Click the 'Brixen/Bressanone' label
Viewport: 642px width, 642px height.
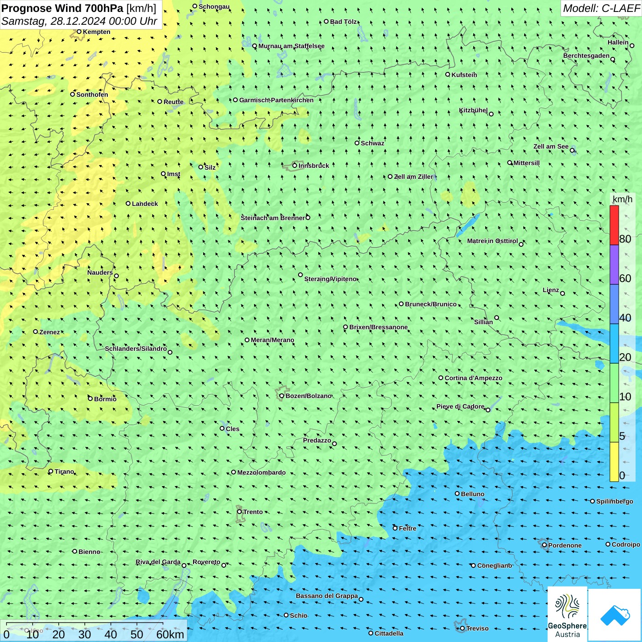click(378, 327)
